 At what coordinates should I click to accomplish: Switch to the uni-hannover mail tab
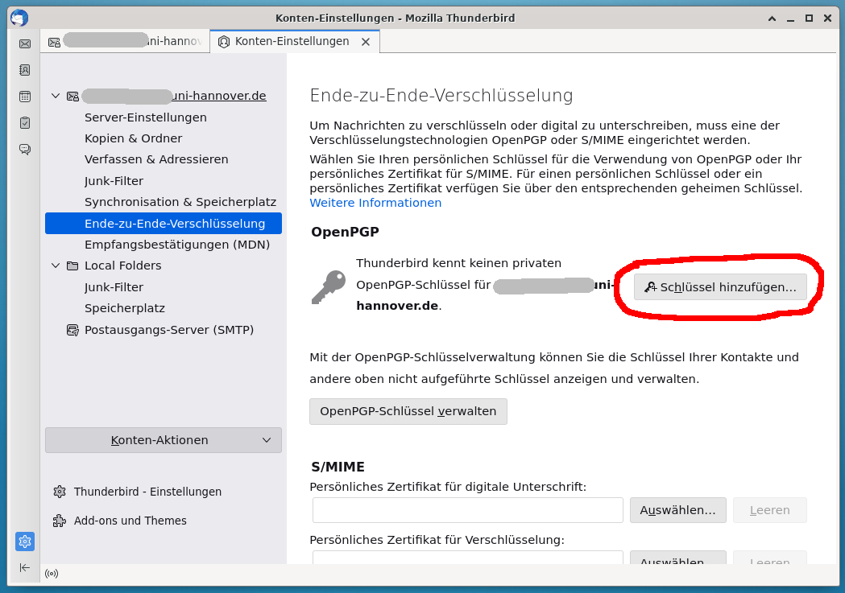tap(125, 41)
